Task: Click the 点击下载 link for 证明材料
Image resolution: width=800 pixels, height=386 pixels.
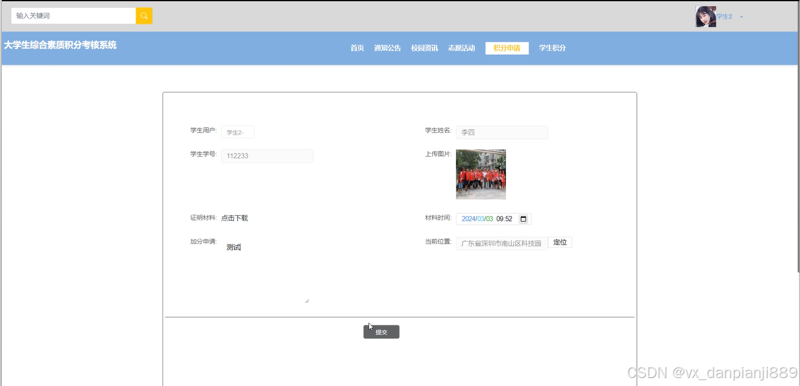Action: coord(235,218)
